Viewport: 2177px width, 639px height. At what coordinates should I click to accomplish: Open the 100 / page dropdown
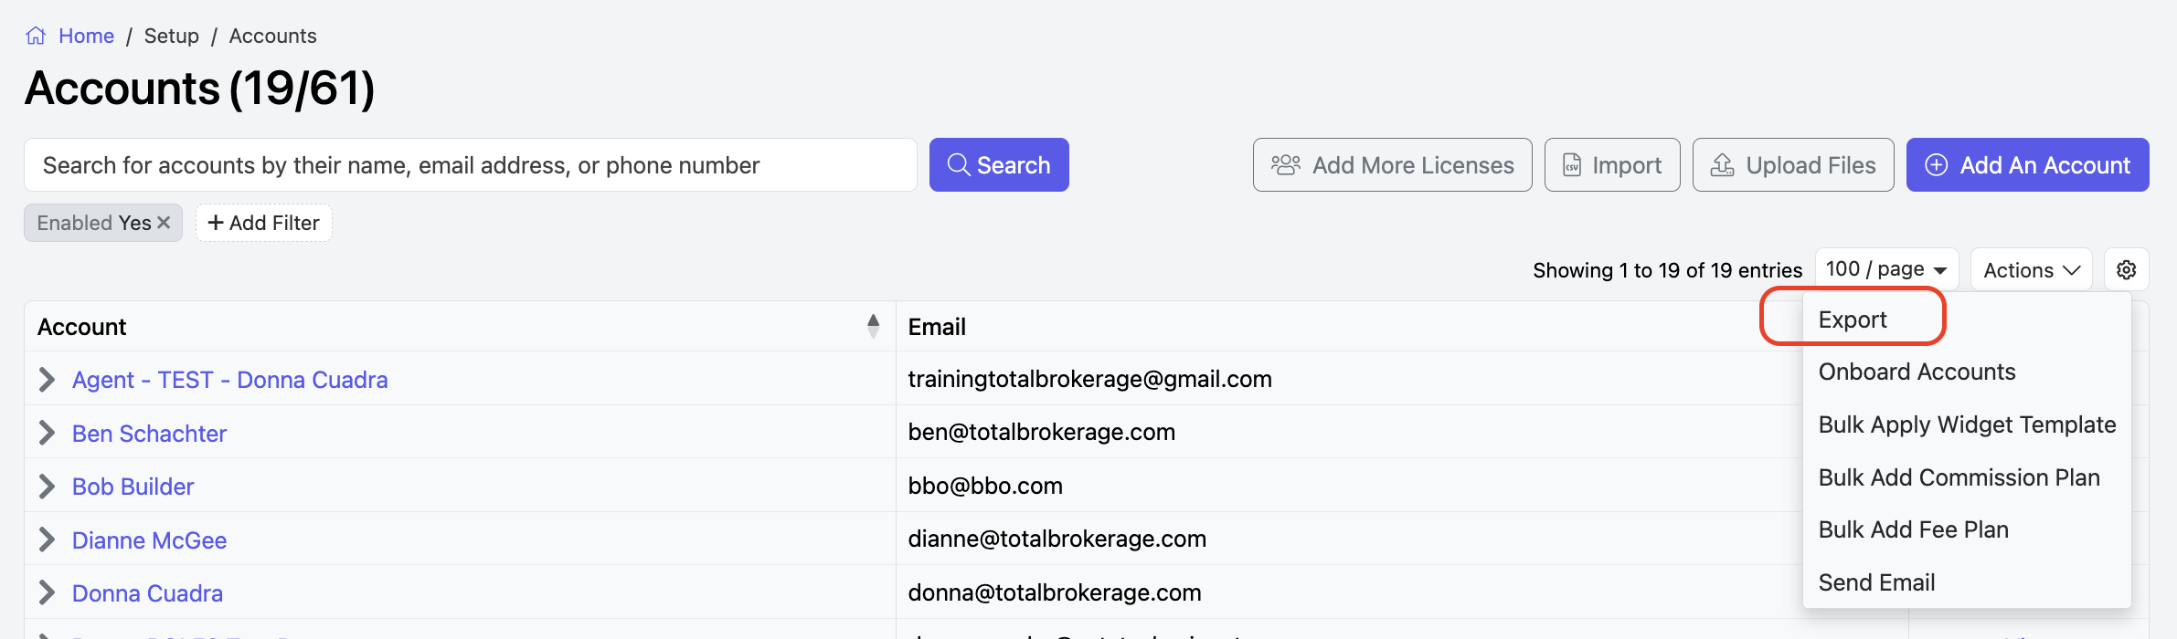(1886, 269)
